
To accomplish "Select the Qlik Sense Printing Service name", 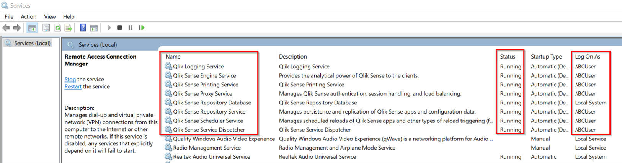I will pyautogui.click(x=206, y=85).
